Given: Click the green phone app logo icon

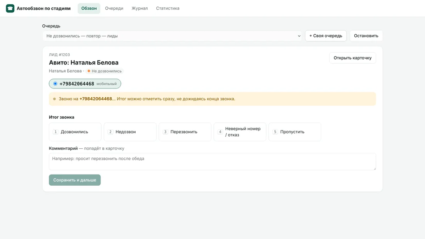Looking at the screenshot, I should (10, 8).
